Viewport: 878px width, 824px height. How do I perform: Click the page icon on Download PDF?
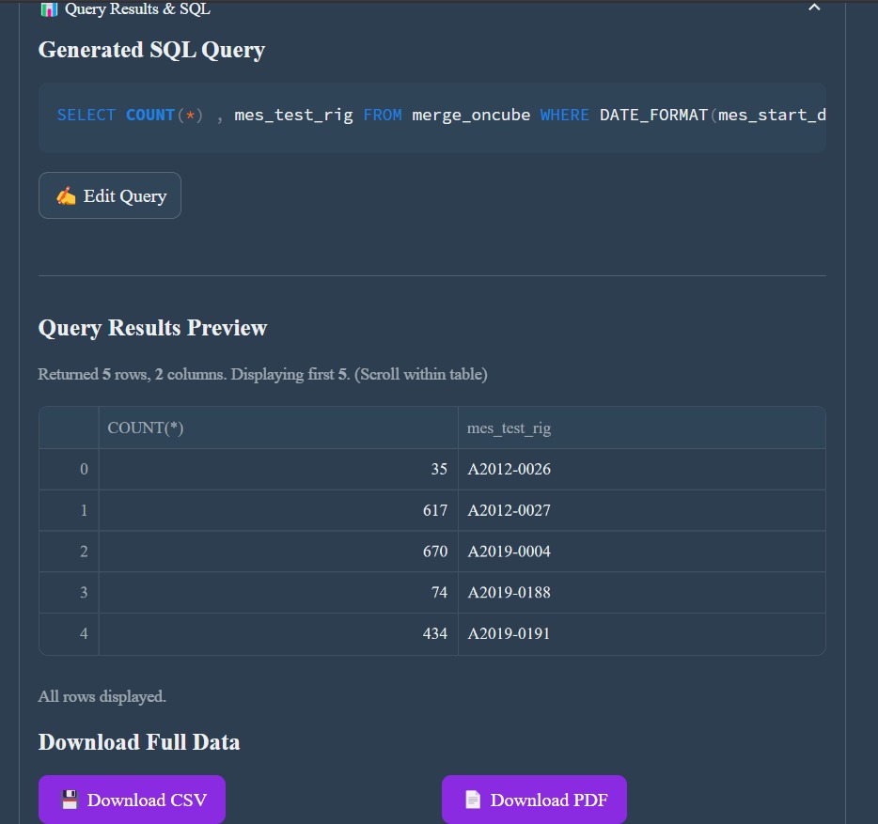(x=473, y=800)
